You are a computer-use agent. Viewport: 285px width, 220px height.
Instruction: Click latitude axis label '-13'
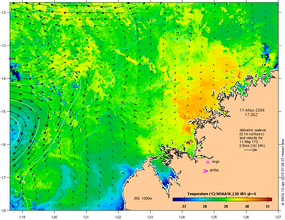pyautogui.click(x=3, y=45)
